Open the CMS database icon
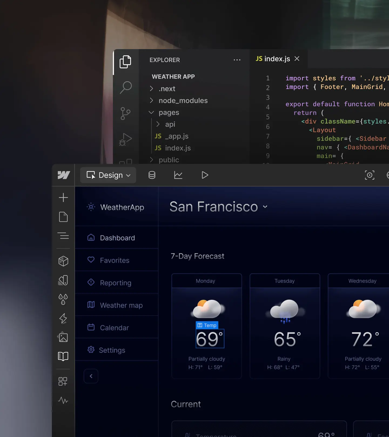389x437 pixels. pyautogui.click(x=152, y=175)
